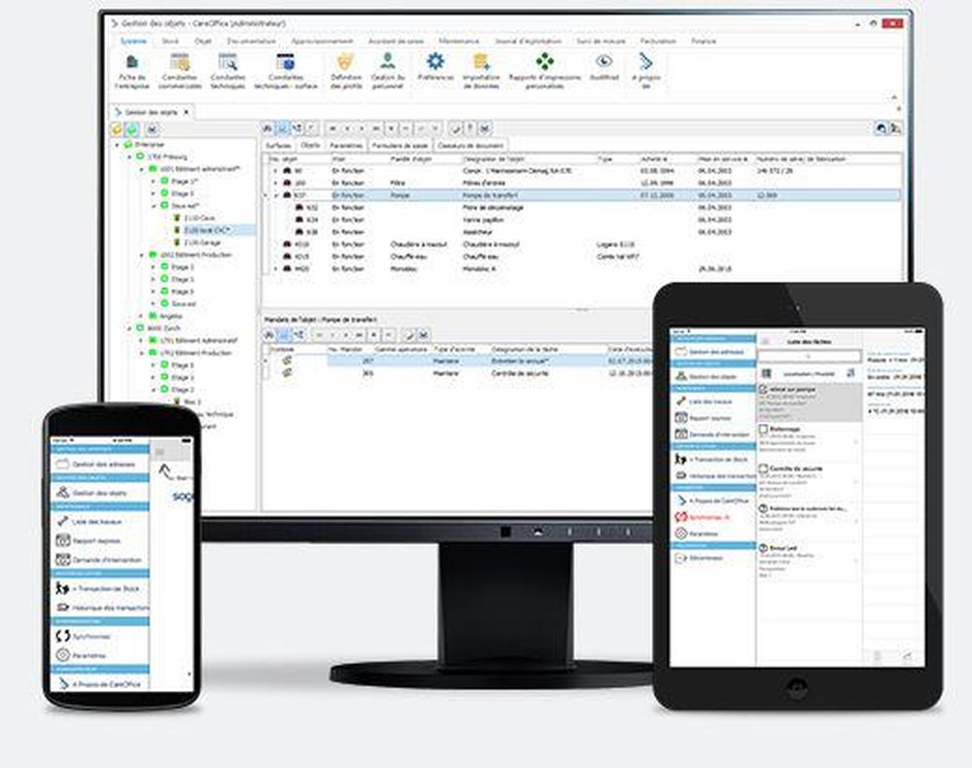The width and height of the screenshot is (972, 768).
Task: Click help question-mark icon in Objets toolbar
Action: [470, 128]
